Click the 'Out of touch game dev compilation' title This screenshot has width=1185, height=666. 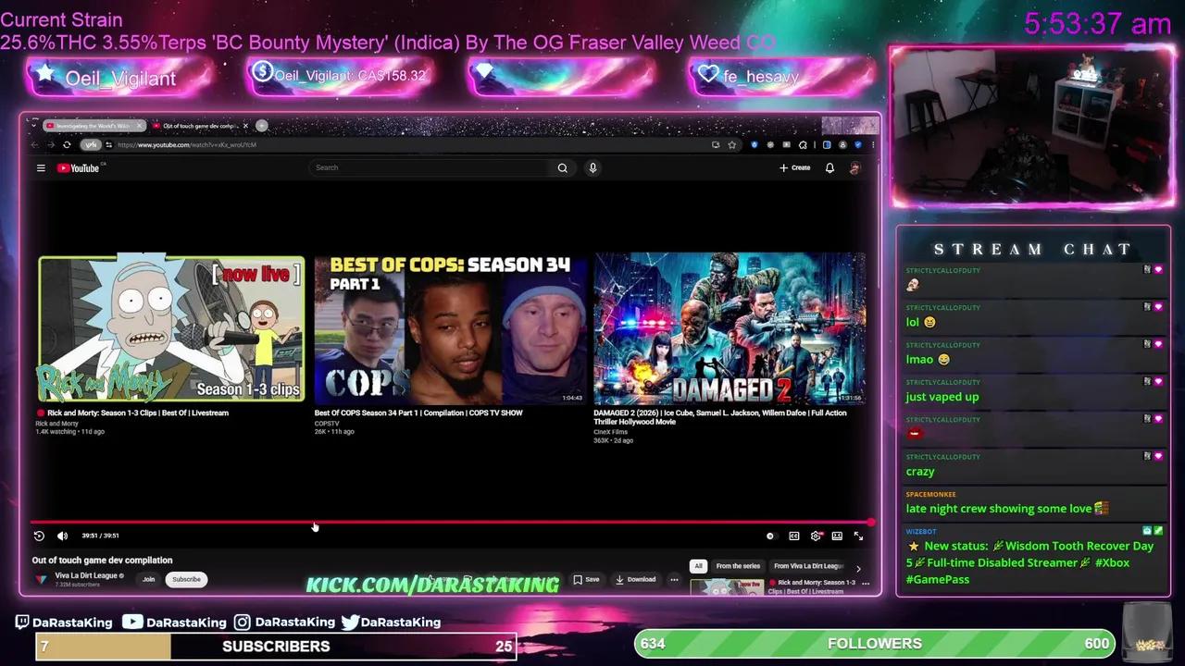point(102,560)
